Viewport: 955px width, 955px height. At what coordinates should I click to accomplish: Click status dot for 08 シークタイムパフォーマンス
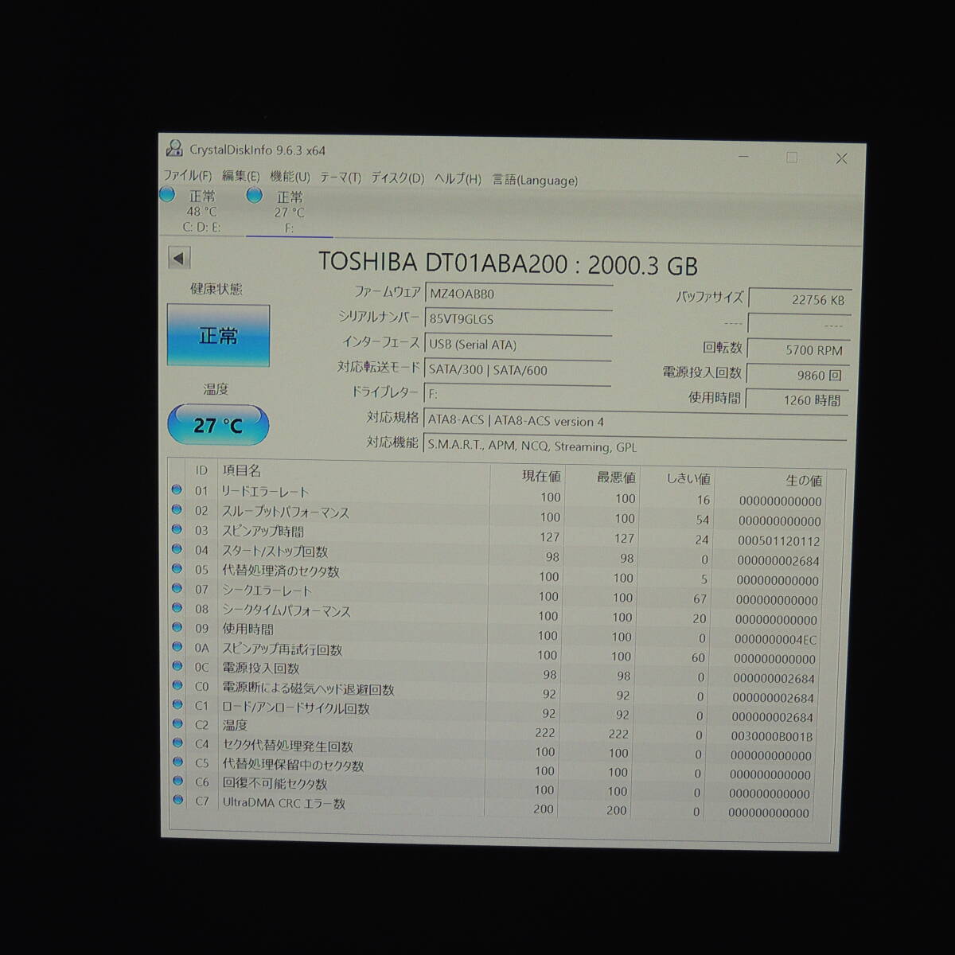pyautogui.click(x=177, y=607)
